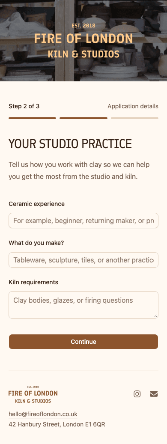Screen dimensions: 167x444
Task: Focus the Ceramic experience input field
Action: 83,221
